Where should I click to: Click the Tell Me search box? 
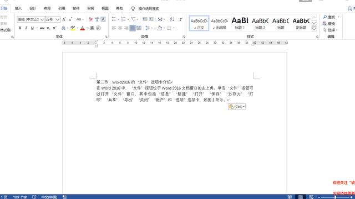pos(149,9)
